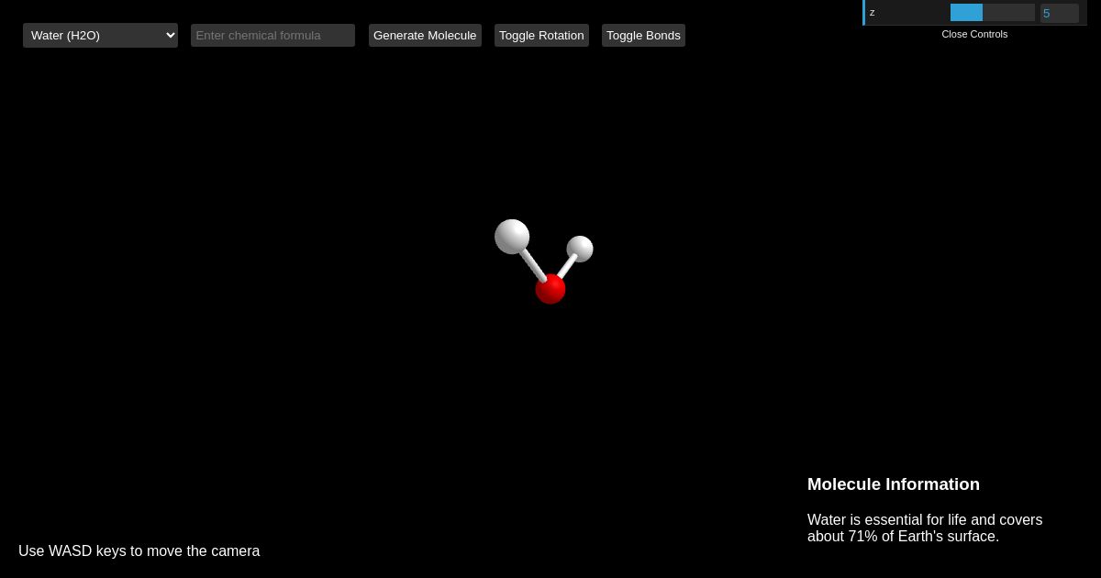Click the bond connecting oxygen to hydrogen
This screenshot has height=578, width=1101.
click(534, 266)
